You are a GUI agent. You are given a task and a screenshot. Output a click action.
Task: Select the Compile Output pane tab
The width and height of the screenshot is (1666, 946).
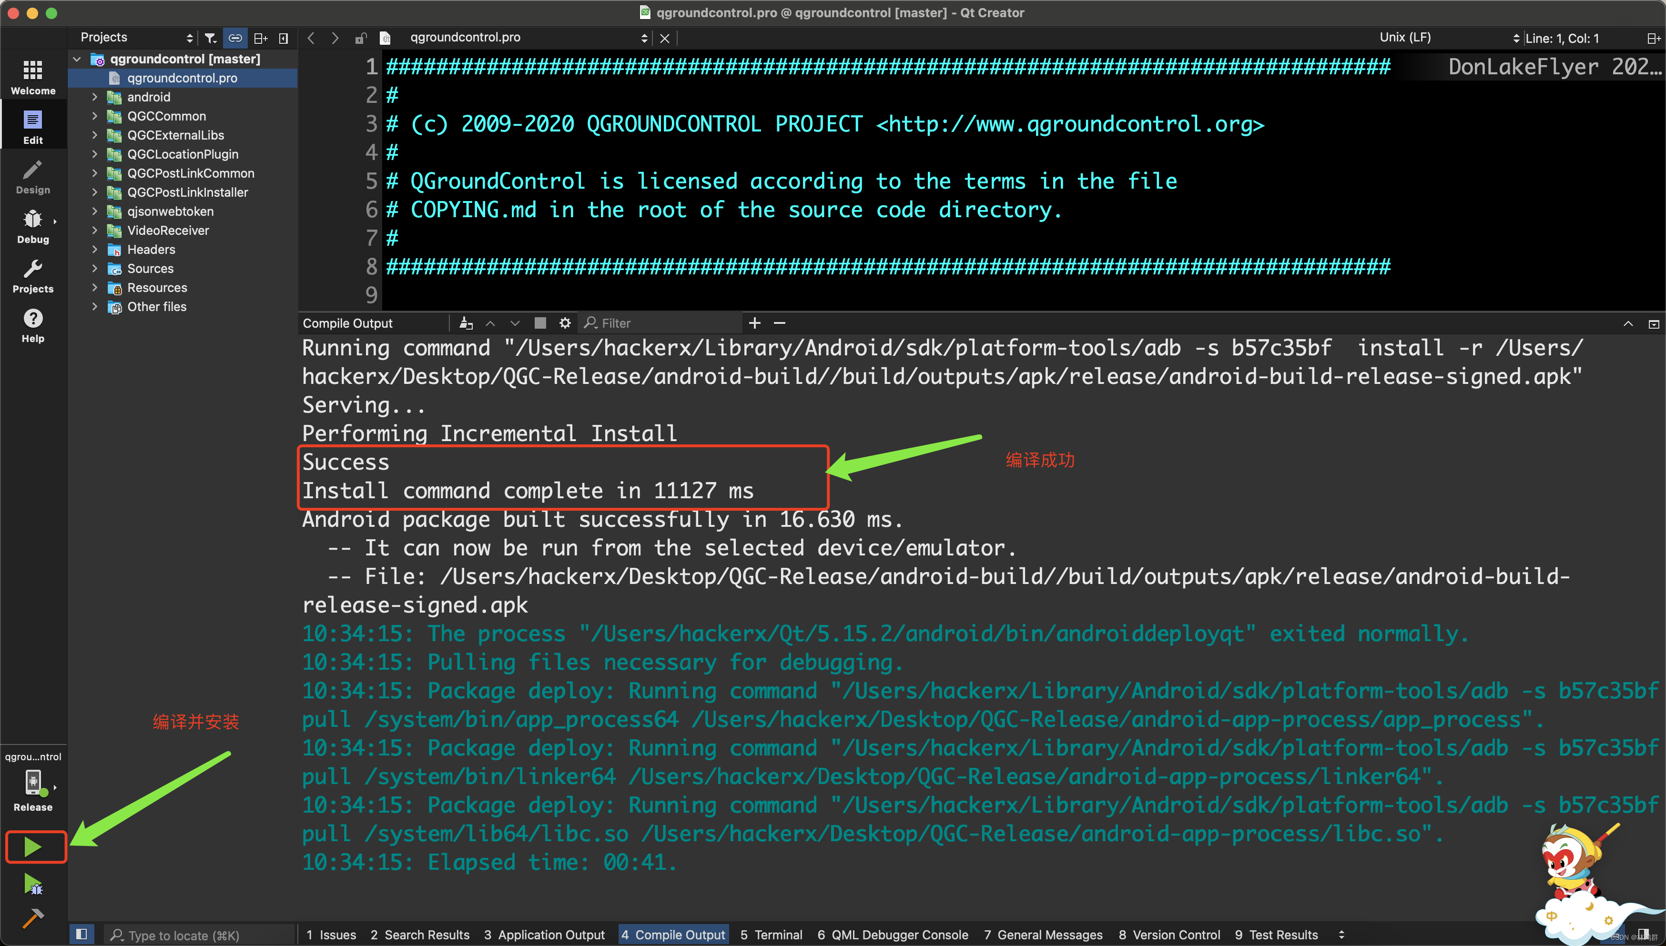[673, 934]
